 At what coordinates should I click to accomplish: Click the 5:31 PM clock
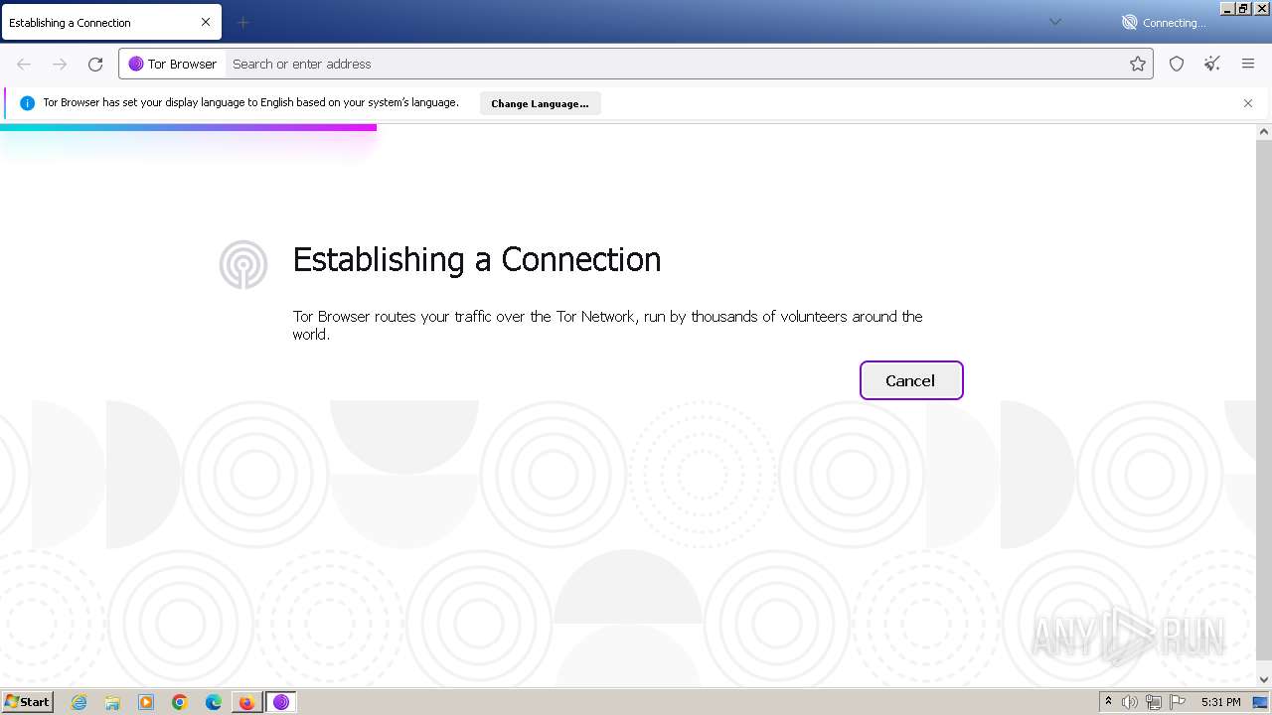(x=1220, y=702)
